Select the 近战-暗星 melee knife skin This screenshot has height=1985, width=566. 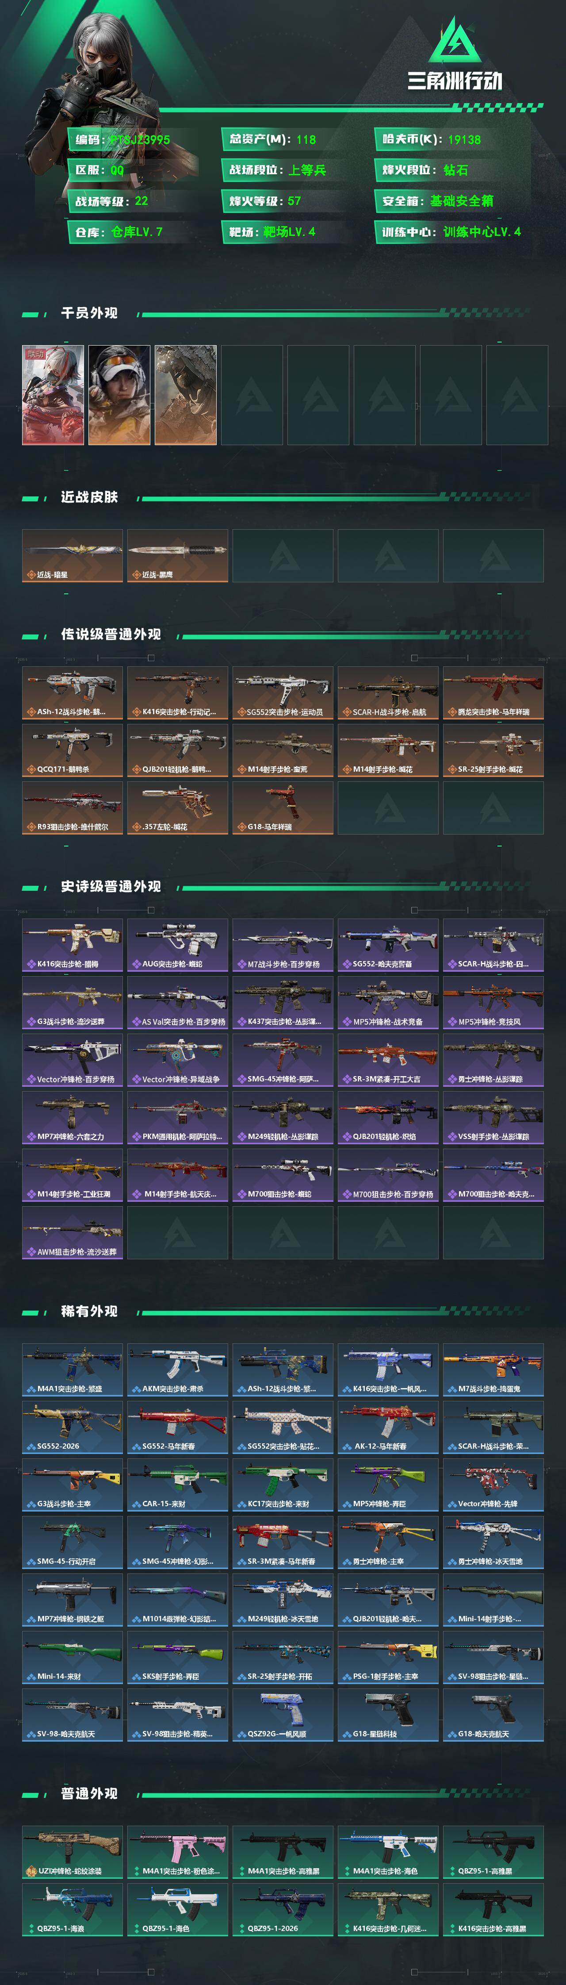coord(73,556)
